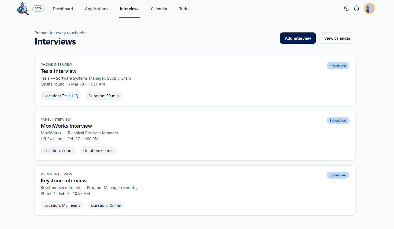Click Add interview button

click(298, 38)
